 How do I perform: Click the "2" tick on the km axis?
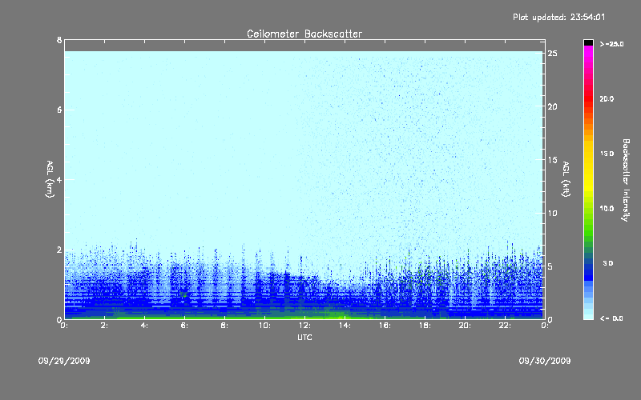pos(59,250)
